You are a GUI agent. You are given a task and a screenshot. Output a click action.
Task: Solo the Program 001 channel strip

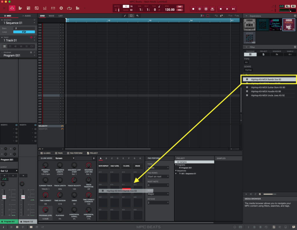click(x=13, y=176)
